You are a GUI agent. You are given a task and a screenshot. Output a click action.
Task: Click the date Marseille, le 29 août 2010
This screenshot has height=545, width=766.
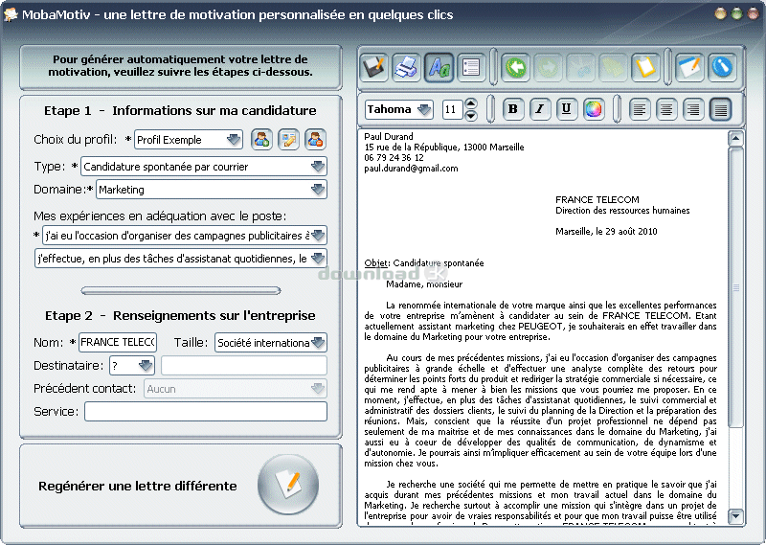point(606,231)
